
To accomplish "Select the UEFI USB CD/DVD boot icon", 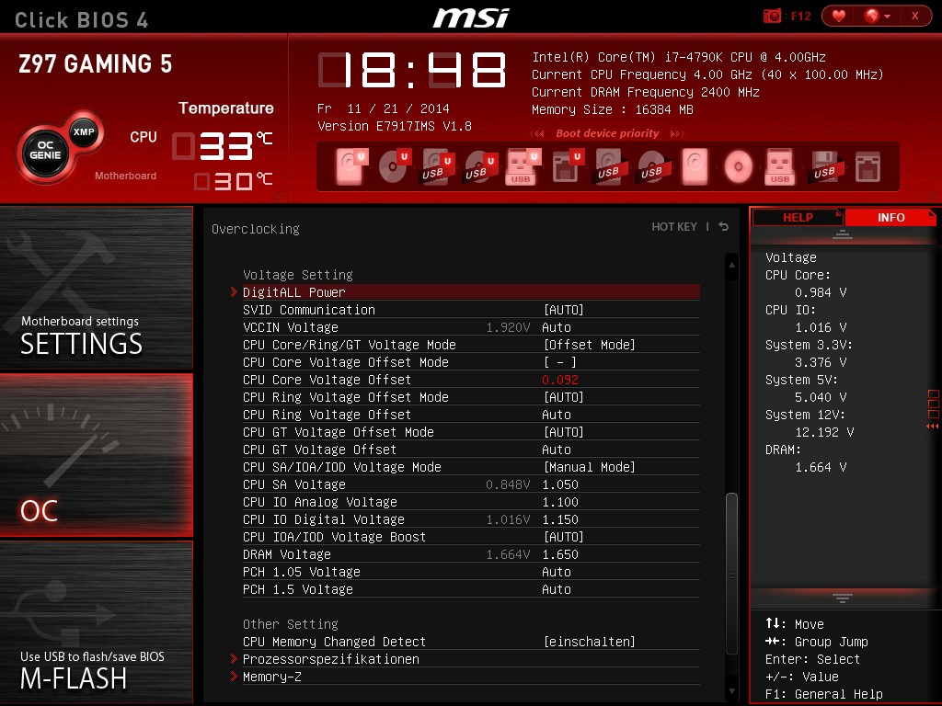I will tap(480, 167).
